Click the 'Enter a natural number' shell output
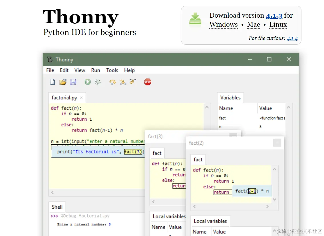 [84, 224]
